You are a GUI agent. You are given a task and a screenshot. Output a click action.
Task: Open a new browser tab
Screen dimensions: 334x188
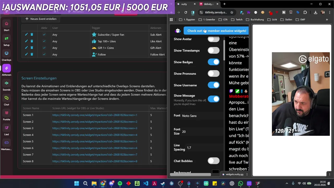tap(224, 4)
